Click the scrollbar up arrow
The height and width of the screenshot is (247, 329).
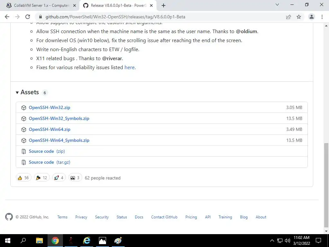(326, 26)
